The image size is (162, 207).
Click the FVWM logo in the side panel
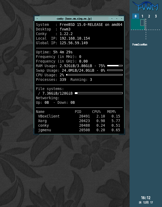tap(145, 6)
